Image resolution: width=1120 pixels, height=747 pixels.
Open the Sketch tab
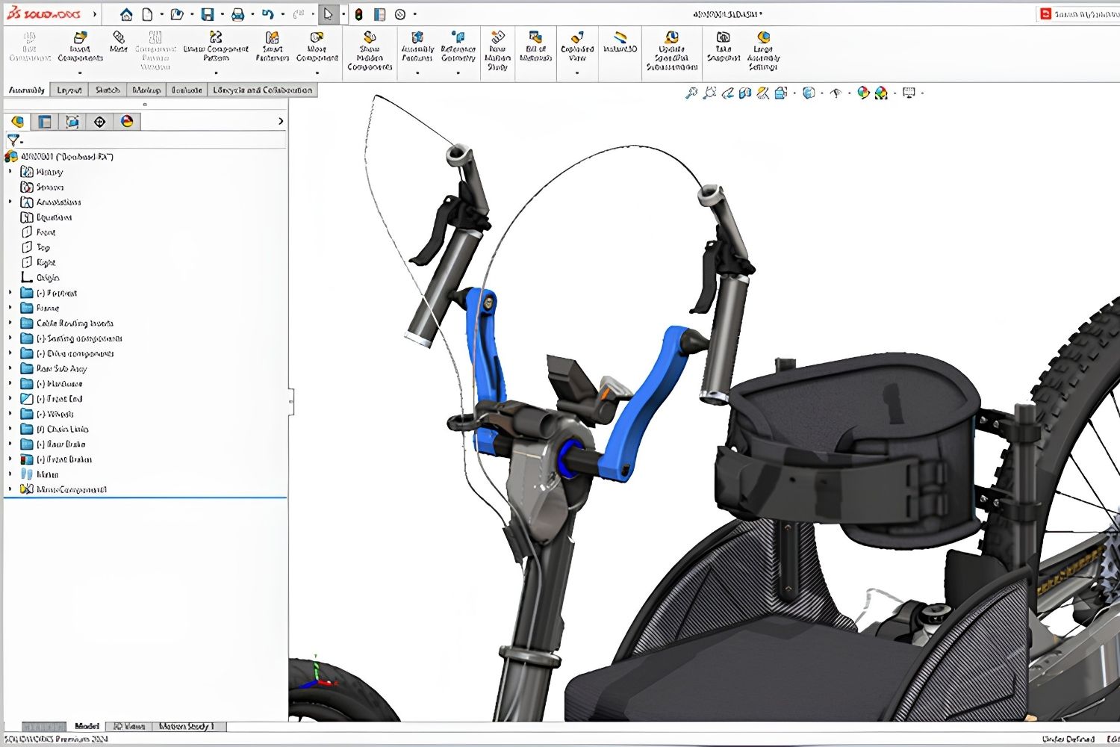(108, 90)
